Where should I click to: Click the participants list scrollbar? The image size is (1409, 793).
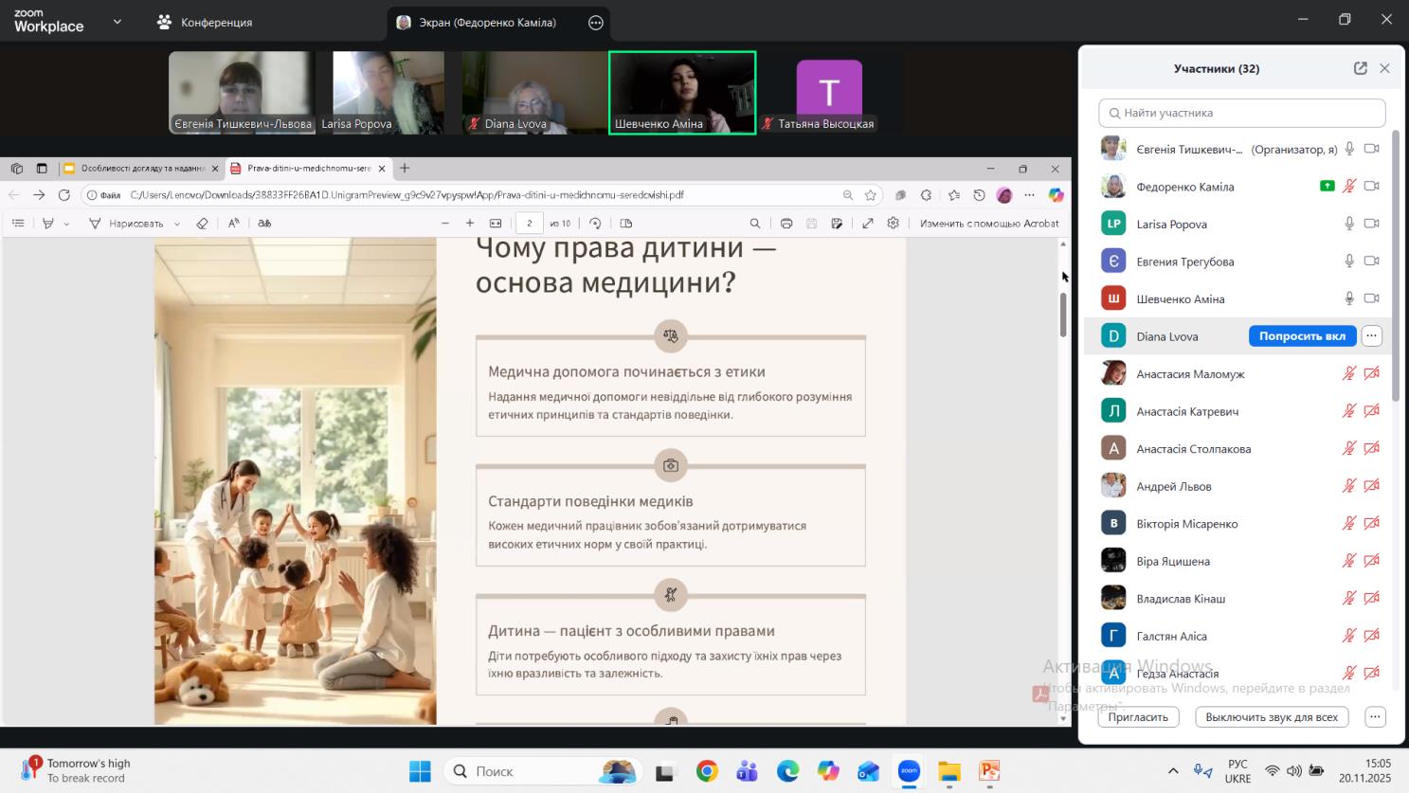tap(1395, 265)
